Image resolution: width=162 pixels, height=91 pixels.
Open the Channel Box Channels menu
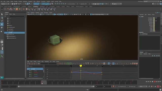pyautogui.click(x=141, y=15)
